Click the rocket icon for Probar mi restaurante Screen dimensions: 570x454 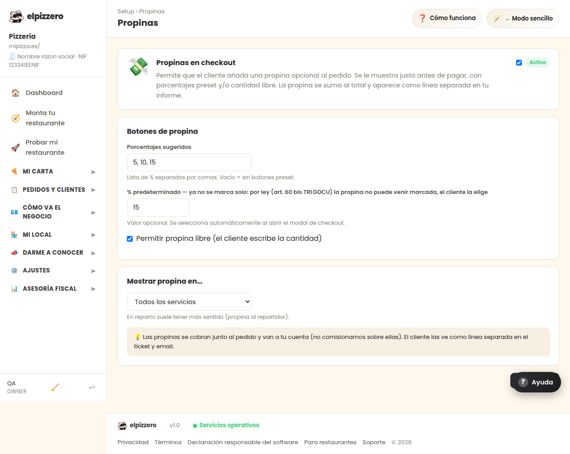16,148
